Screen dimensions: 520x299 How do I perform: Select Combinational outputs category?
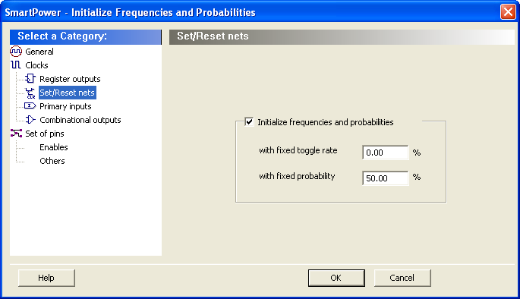pos(80,120)
